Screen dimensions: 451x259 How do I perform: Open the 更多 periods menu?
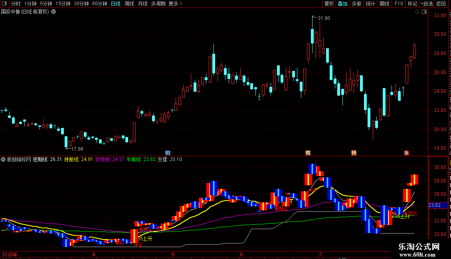point(176,4)
